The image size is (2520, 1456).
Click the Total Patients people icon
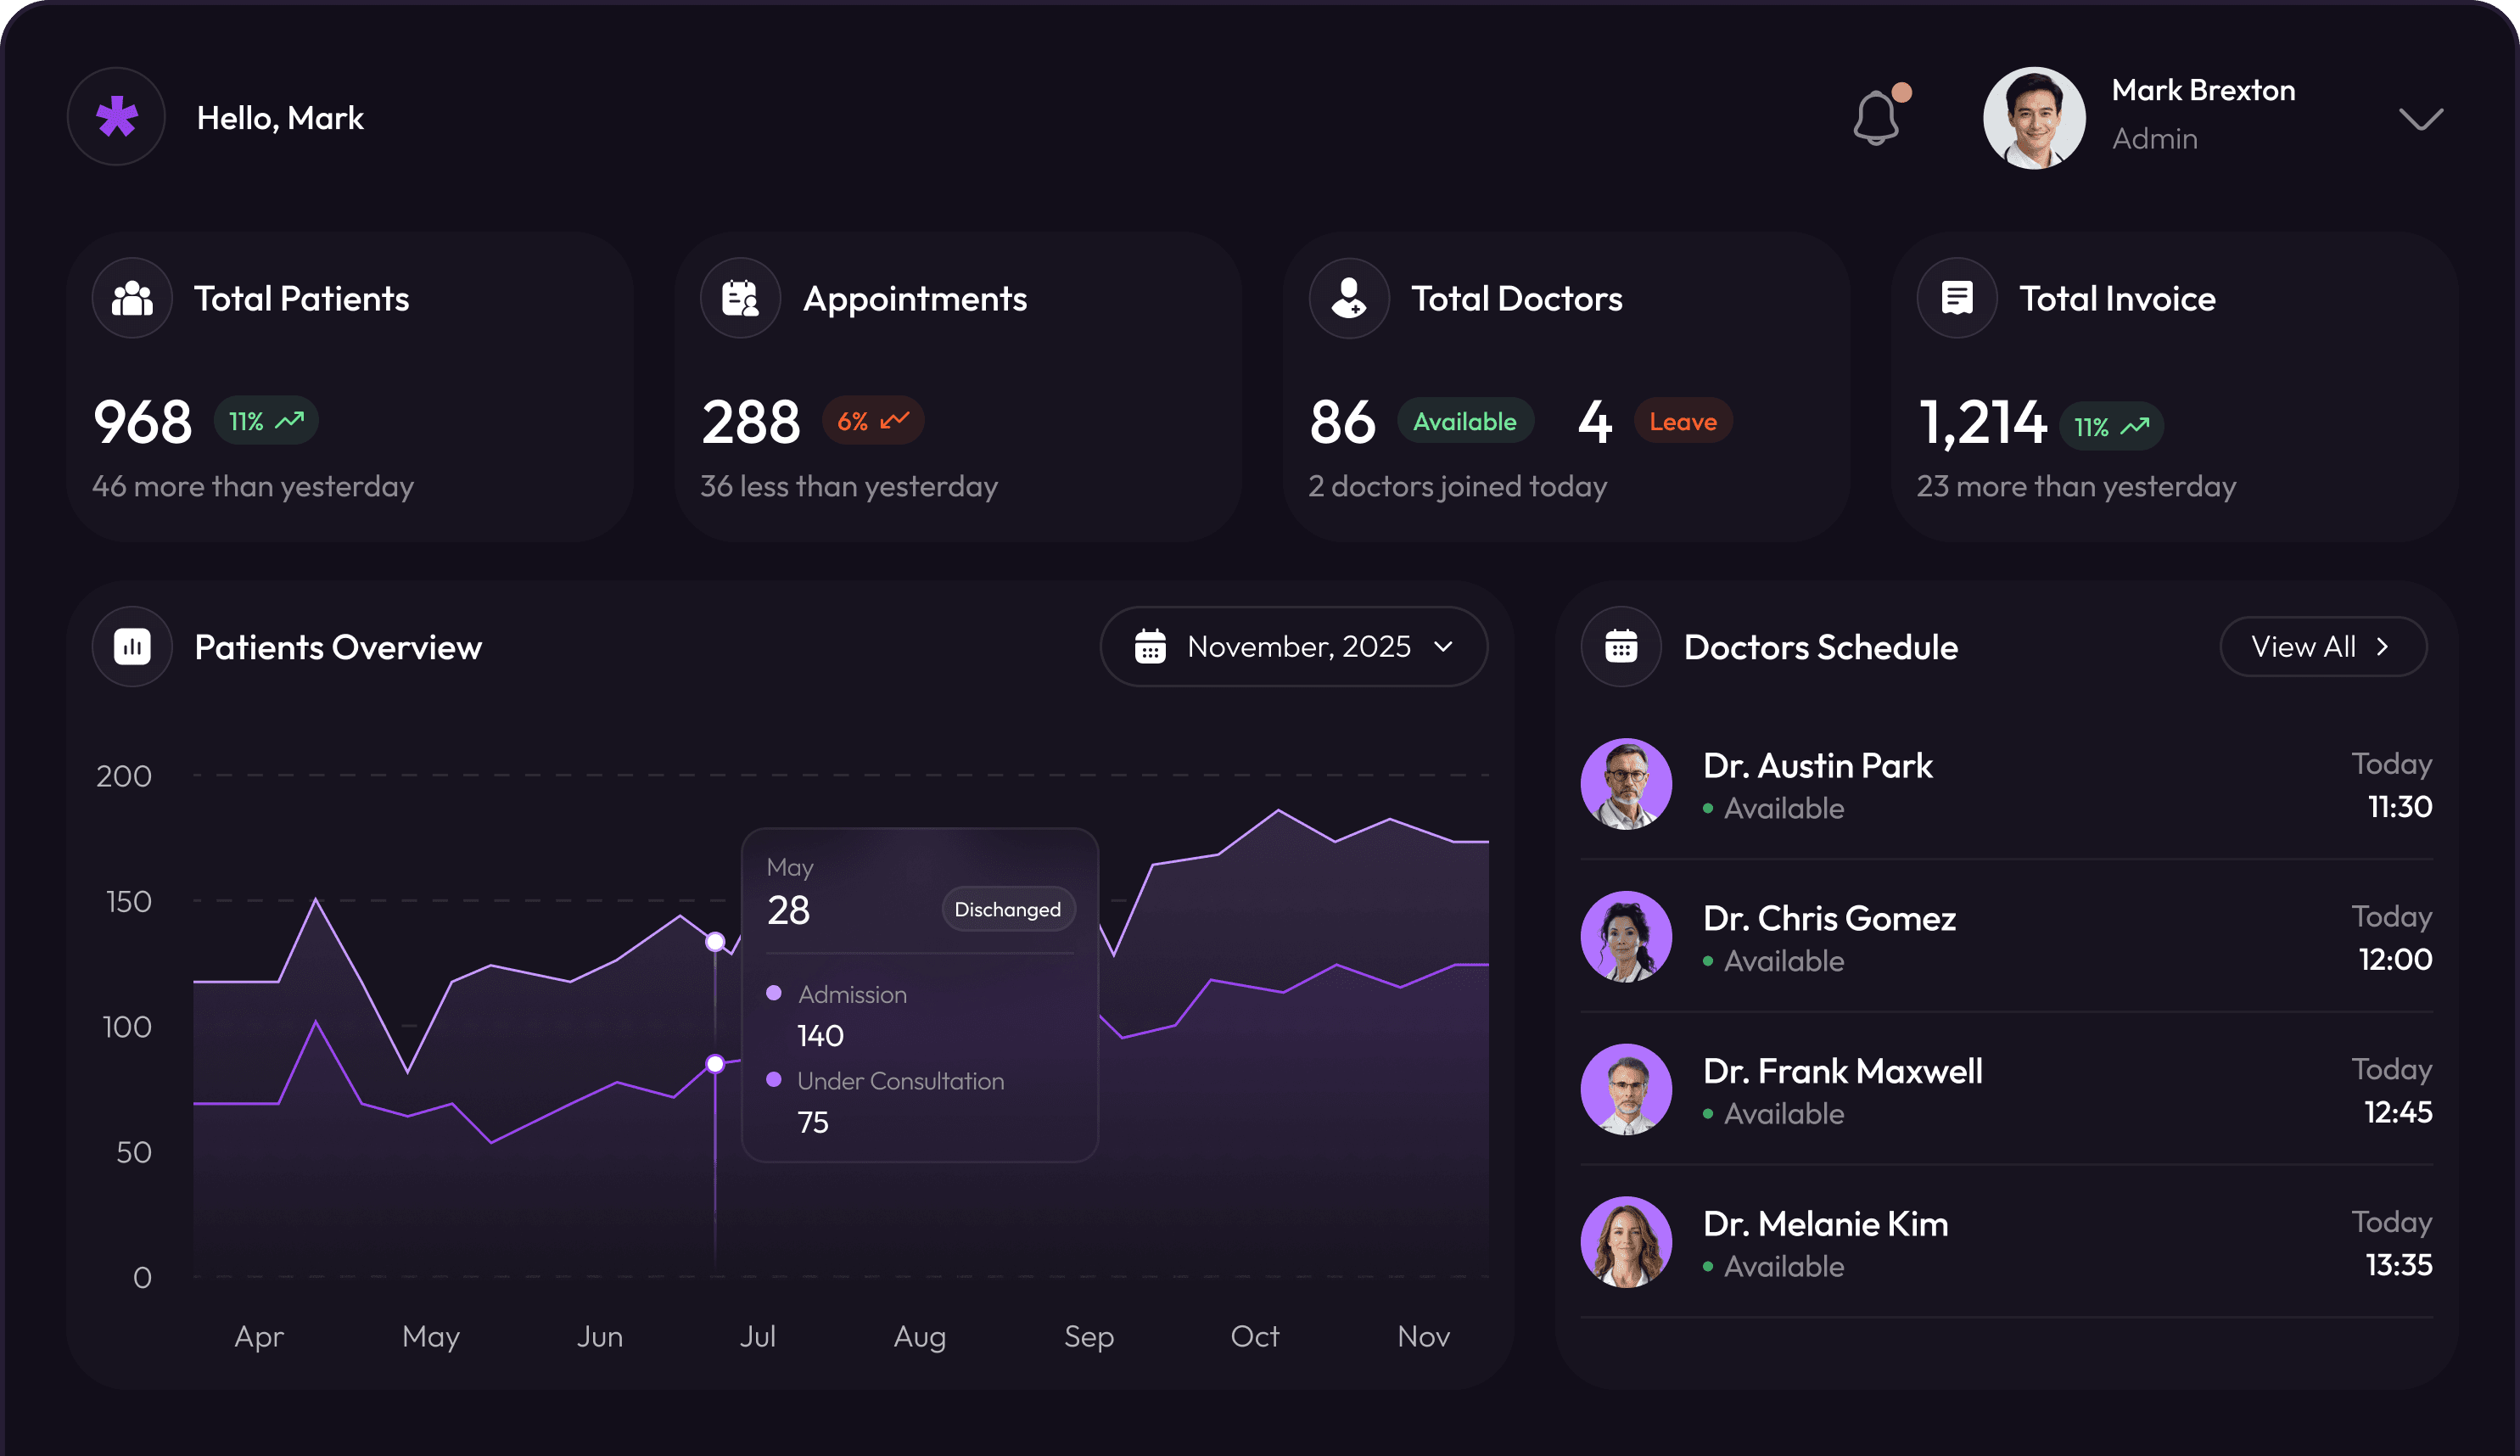132,298
